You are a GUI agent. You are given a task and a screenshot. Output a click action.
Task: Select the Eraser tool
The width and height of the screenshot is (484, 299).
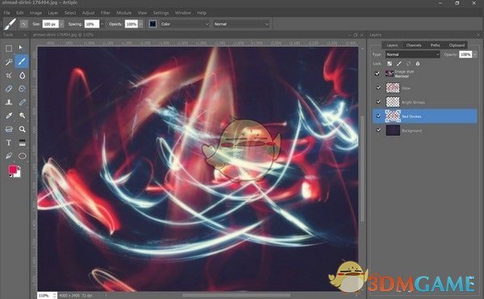coord(9,89)
